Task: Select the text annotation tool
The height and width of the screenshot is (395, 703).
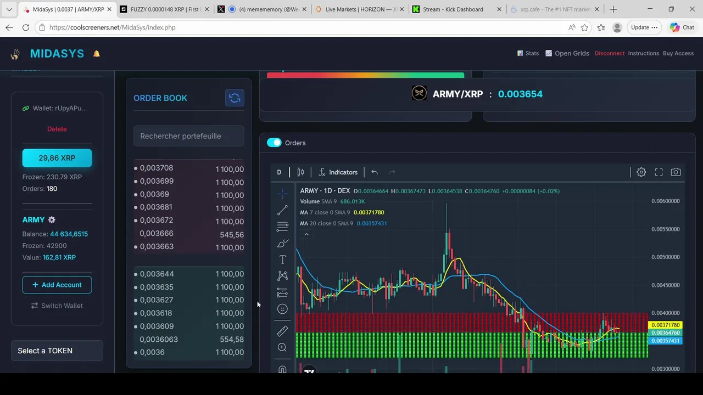Action: (282, 259)
